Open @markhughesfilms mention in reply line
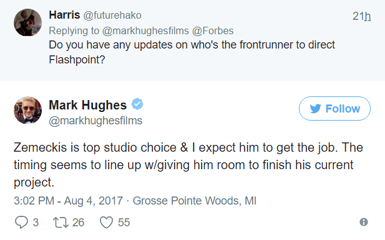 145,31
